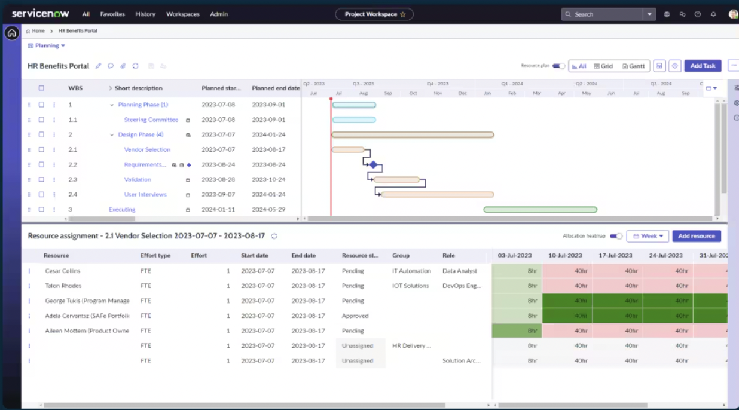Check the box for WBS 1.1 Steering Committee
This screenshot has height=410, width=739.
(x=41, y=120)
